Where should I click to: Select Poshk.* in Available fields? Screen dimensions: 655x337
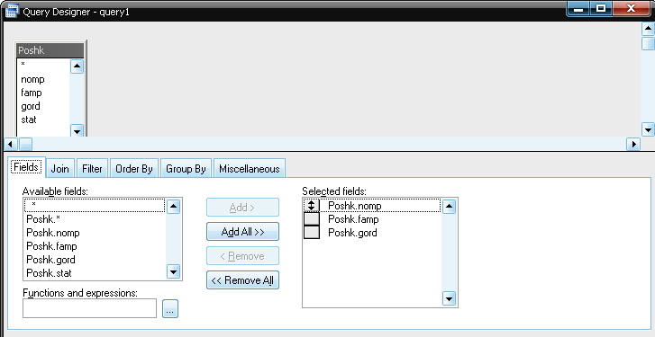point(95,219)
